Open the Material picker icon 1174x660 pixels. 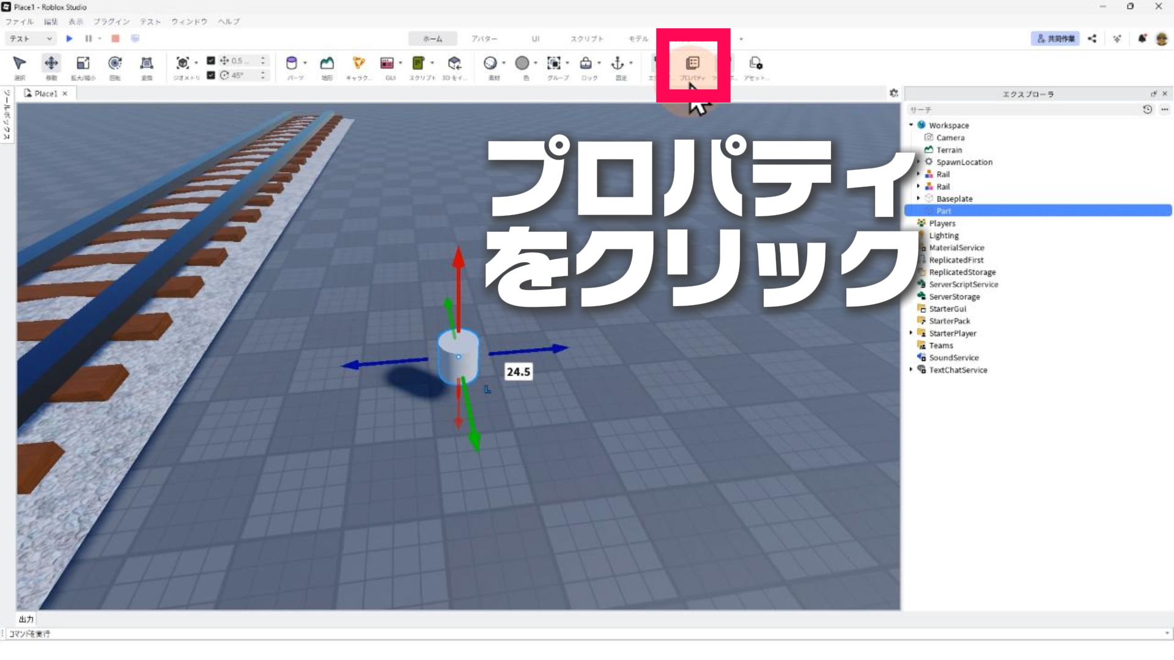pyautogui.click(x=490, y=64)
